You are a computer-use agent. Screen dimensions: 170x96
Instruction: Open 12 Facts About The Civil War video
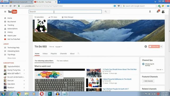pyautogui.click(x=120, y=69)
